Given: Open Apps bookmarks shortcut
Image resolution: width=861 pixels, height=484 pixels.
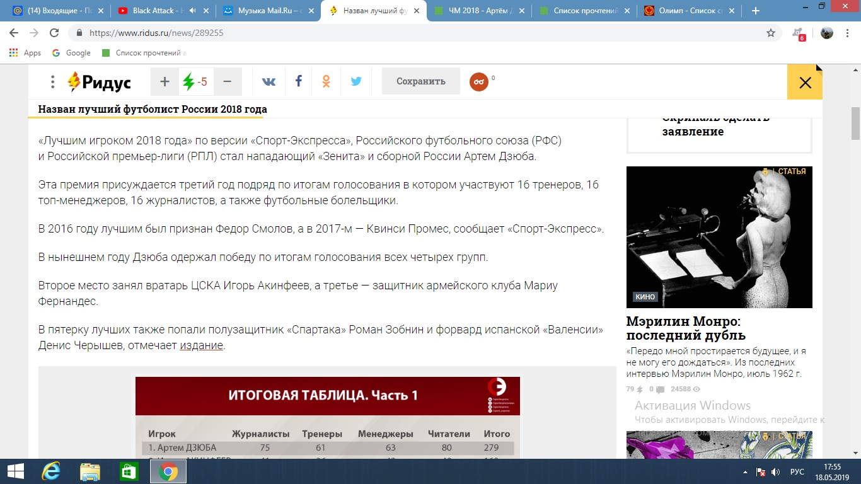Looking at the screenshot, I should click(x=25, y=53).
